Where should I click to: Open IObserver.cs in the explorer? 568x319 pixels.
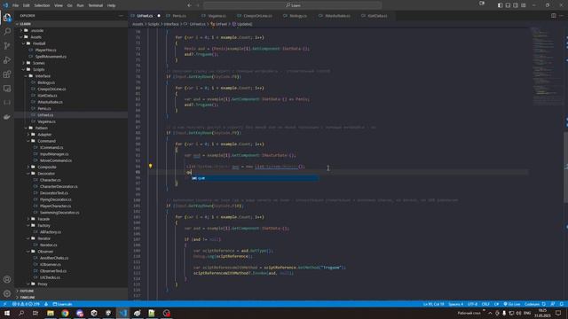point(51,264)
